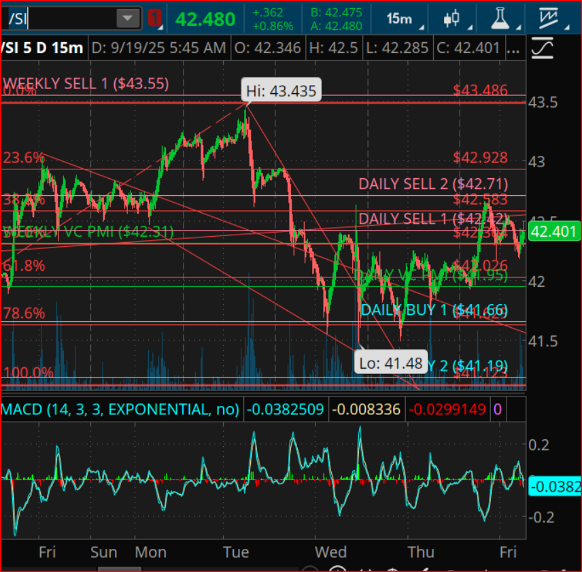Click the 100.0% Fibonacci level label
The image size is (582, 572).
click(x=28, y=372)
